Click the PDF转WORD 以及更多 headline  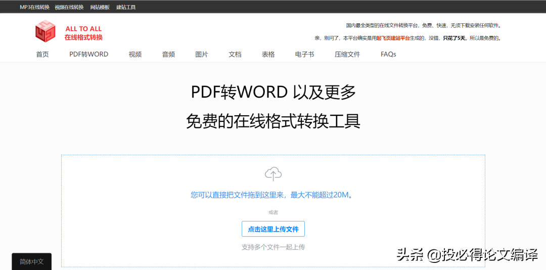[x=274, y=93]
